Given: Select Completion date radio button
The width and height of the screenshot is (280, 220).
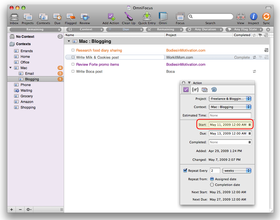Looking at the screenshot, I should 212,185.
